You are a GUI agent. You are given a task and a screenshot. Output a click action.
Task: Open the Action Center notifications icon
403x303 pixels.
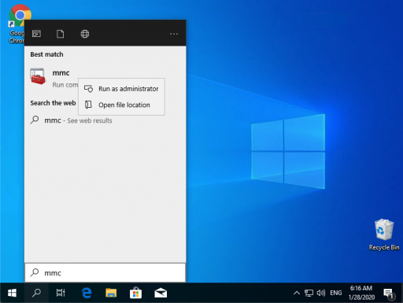[388, 294]
